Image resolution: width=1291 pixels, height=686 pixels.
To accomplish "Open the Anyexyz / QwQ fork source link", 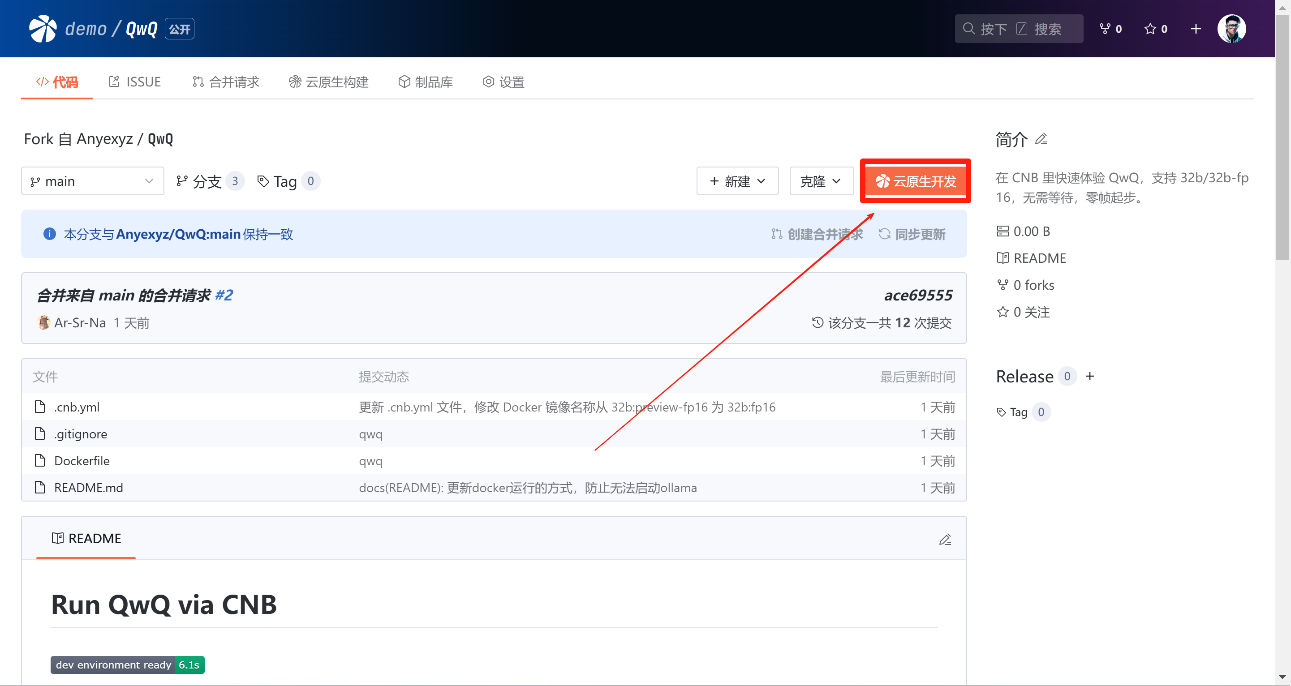I will (x=125, y=139).
